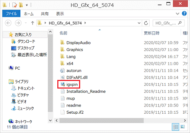Image resolution: width=190 pixels, height=133 pixels.
Task: Go forward with the Forward arrow
Action: (x=18, y=23)
